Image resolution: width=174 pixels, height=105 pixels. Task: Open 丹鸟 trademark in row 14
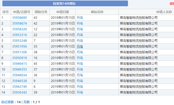[x=80, y=92]
